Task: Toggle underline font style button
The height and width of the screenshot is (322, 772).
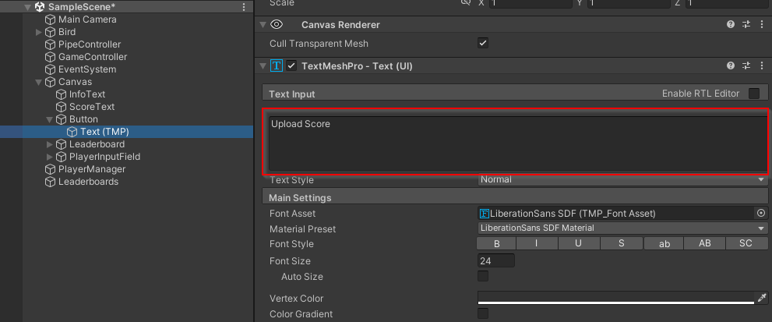Action: coord(579,244)
